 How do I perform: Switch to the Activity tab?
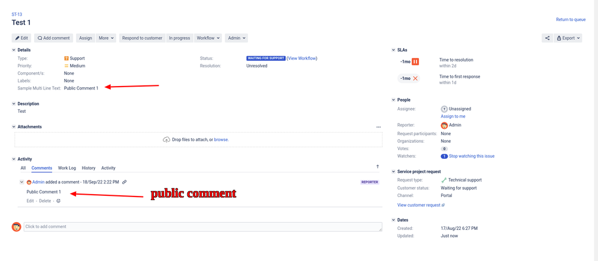coord(108,168)
